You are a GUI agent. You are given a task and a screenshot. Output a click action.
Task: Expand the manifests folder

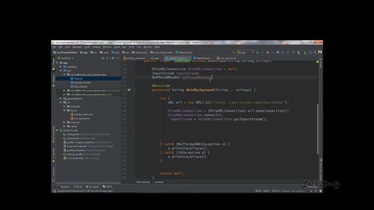point(61,67)
